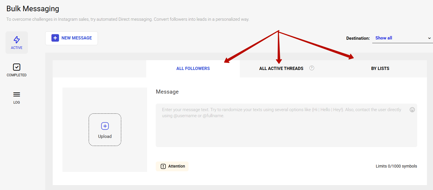
Task: Open Completed via the checkmark icon
Action: tap(17, 67)
